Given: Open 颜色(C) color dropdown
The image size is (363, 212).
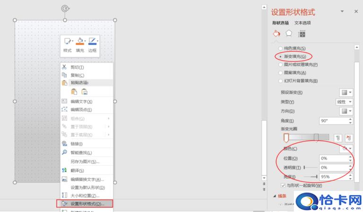Looking at the screenshot, I should pyautogui.click(x=346, y=148).
